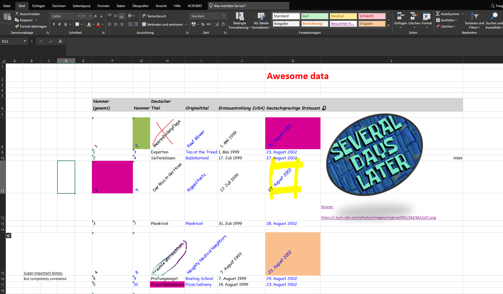Open the Calibri font name dropdown
This screenshot has width=503, height=294.
79,16
